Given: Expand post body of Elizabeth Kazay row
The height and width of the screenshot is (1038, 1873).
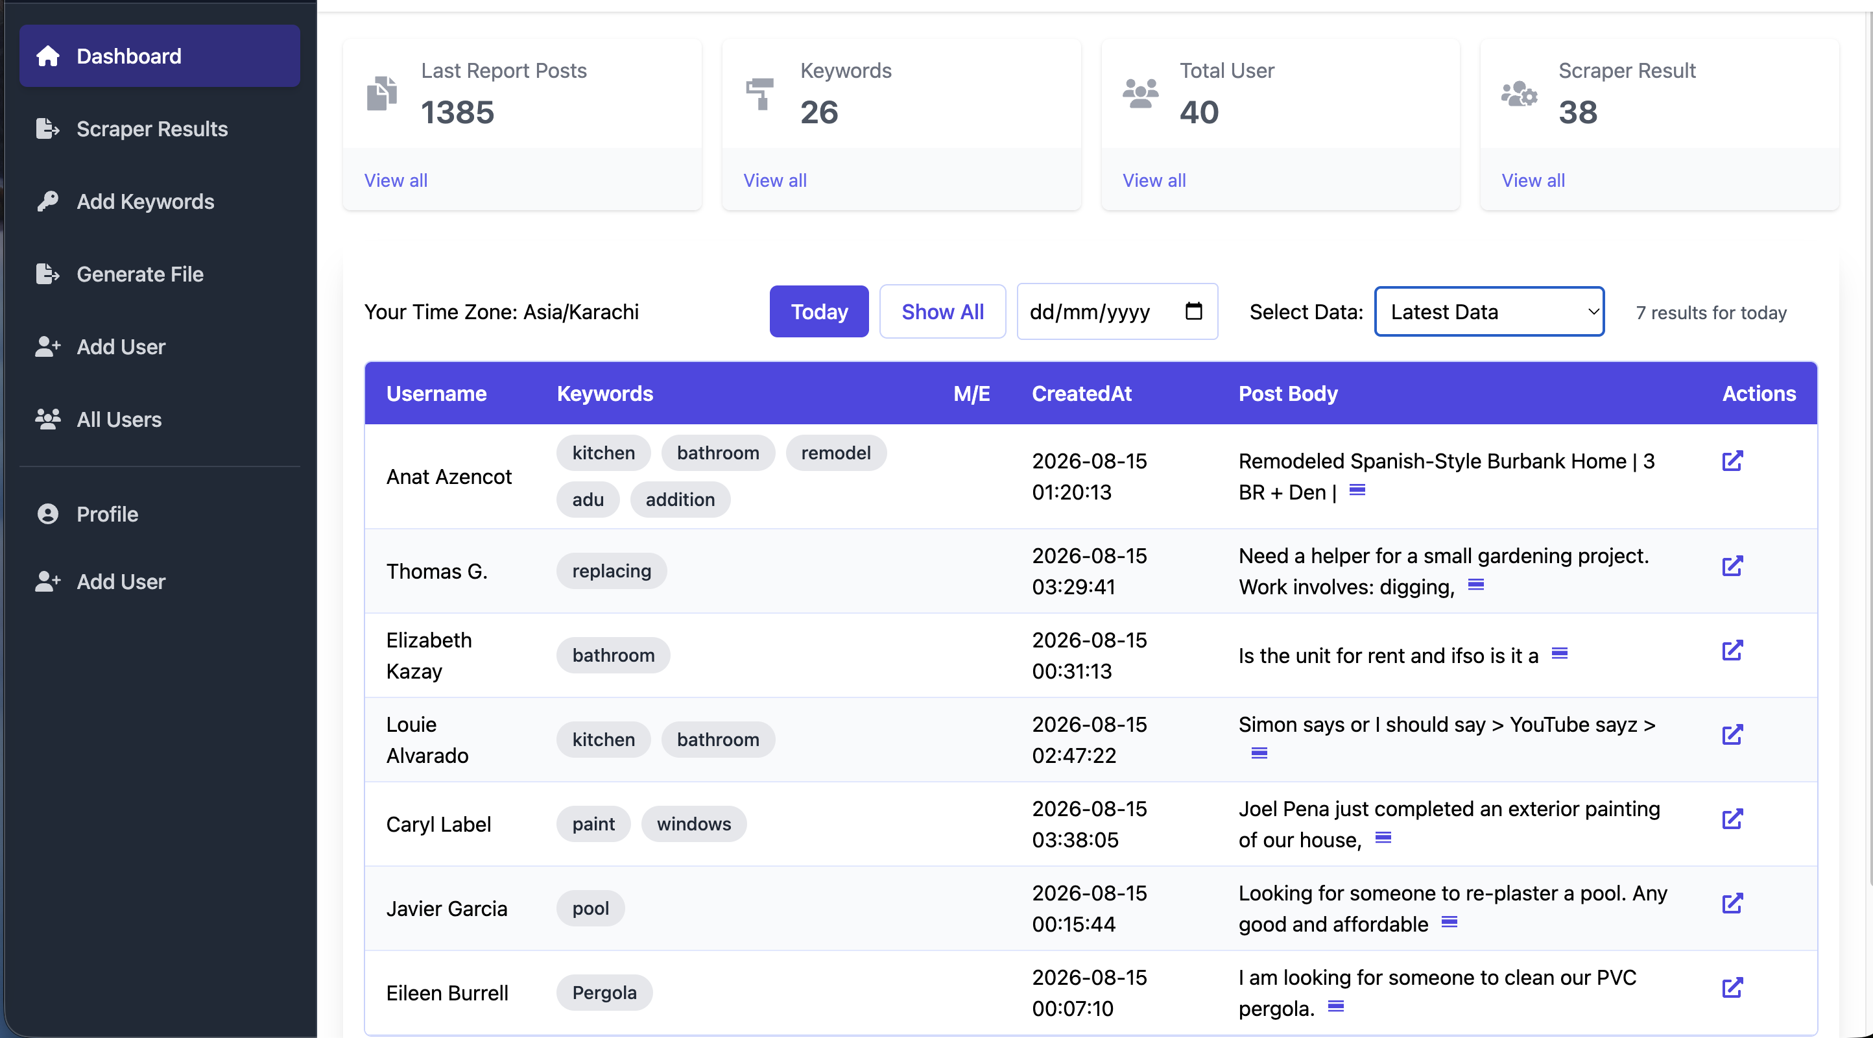Looking at the screenshot, I should point(1559,653).
